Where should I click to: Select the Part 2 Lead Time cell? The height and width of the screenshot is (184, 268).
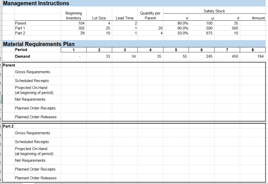124,33
